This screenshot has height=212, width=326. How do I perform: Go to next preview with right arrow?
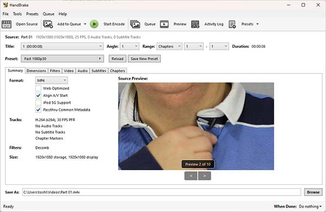pyautogui.click(x=205, y=176)
